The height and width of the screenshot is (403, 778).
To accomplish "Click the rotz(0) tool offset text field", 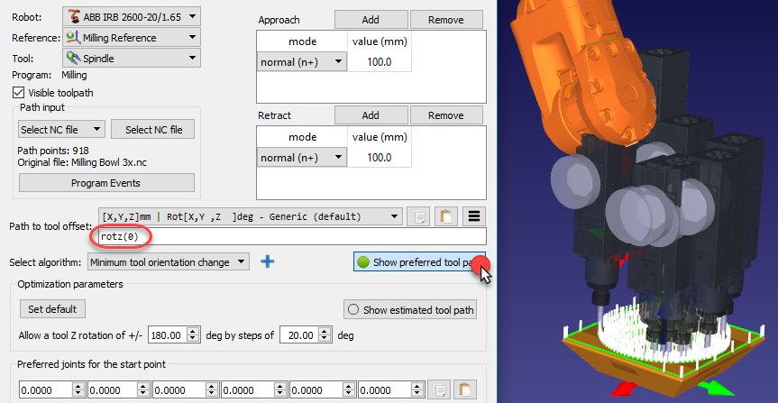I will (288, 237).
